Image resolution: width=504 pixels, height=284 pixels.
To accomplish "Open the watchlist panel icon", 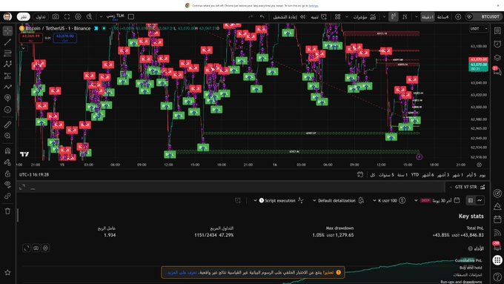I will pyautogui.click(x=497, y=31).
